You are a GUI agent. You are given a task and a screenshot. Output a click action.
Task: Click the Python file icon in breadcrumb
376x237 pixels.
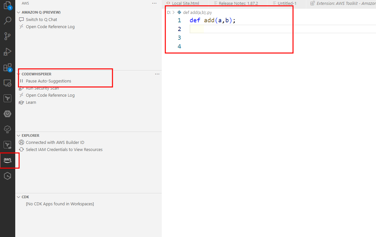[x=179, y=12]
